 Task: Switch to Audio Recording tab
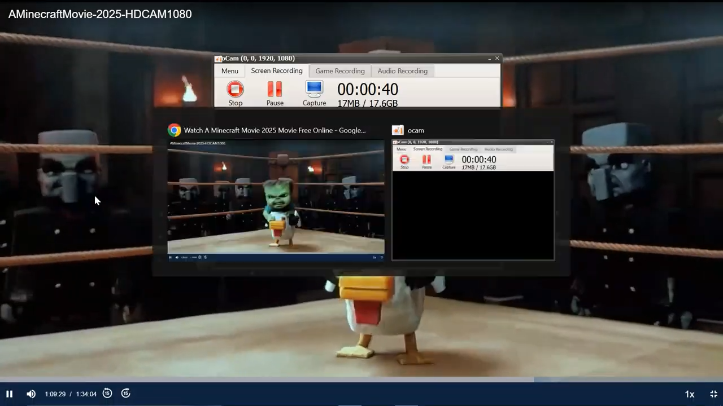click(x=403, y=71)
